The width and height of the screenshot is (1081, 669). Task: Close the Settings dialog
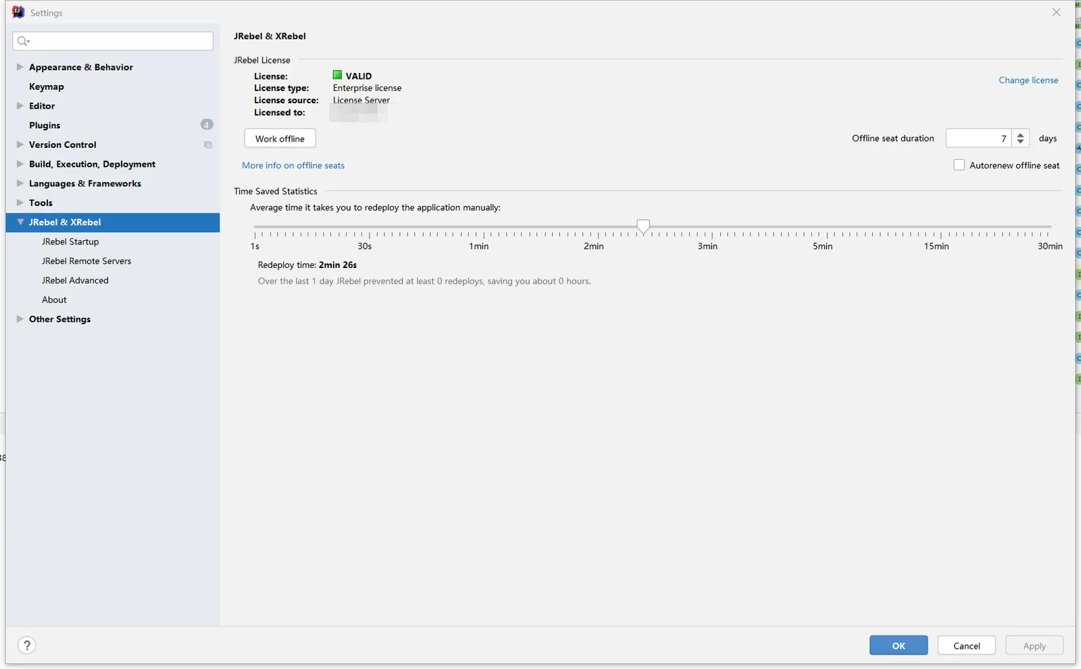click(1056, 12)
